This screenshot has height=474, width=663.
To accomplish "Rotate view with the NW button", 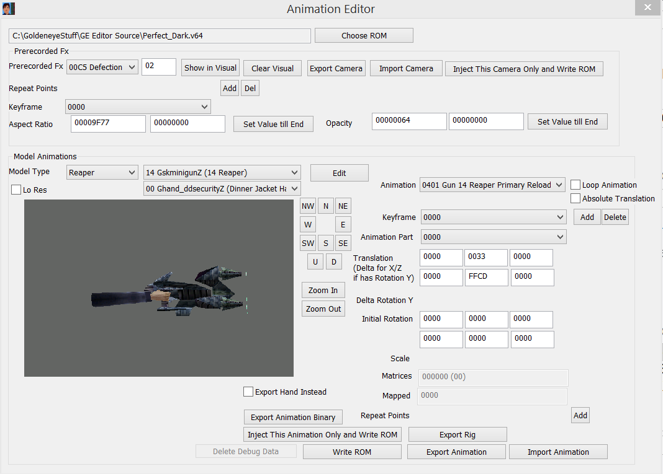I will click(x=308, y=206).
